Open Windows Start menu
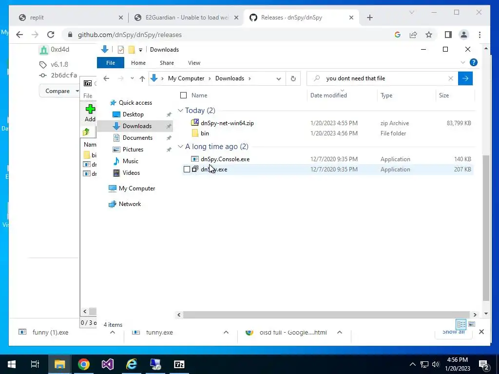This screenshot has height=374, width=499. (x=12, y=364)
